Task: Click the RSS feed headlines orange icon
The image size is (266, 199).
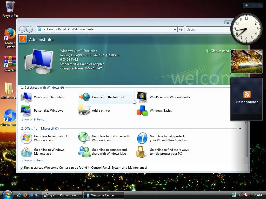Action: [247, 94]
